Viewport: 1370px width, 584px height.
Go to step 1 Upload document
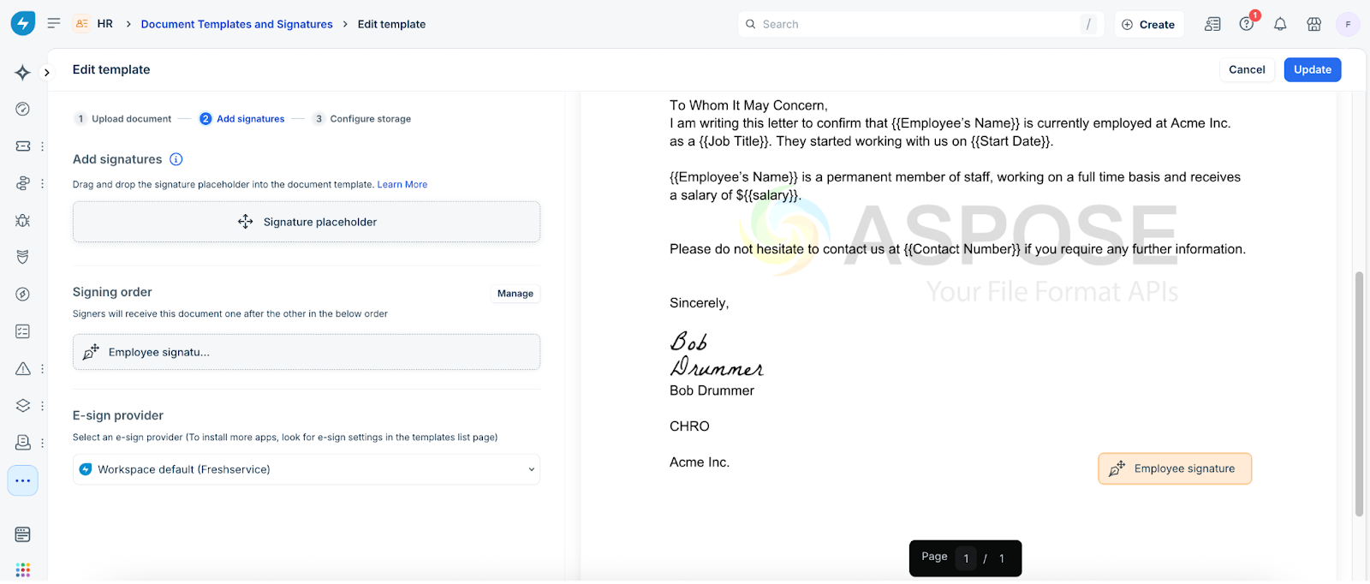(123, 119)
